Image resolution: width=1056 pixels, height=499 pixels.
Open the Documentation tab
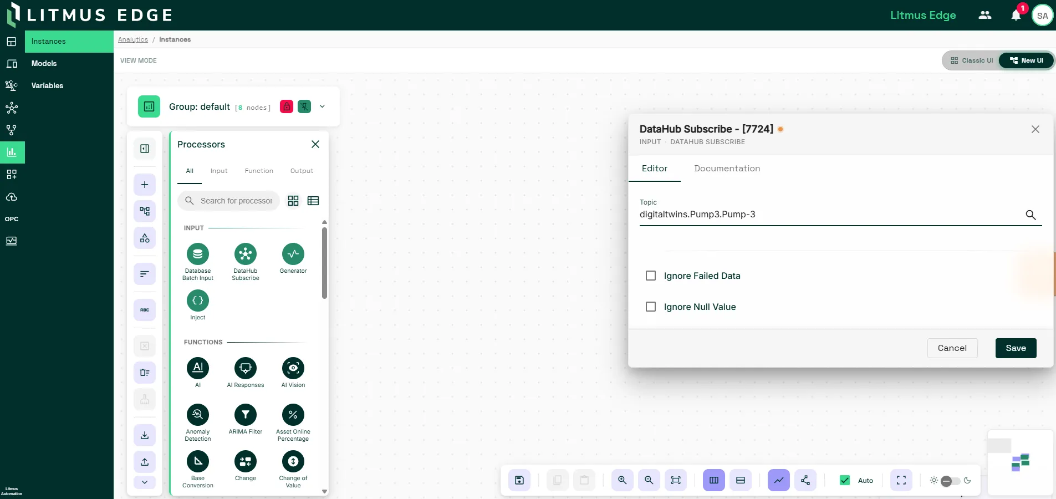[x=727, y=169]
